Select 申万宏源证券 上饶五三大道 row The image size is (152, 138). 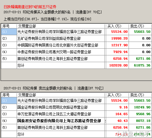pos(76,114)
